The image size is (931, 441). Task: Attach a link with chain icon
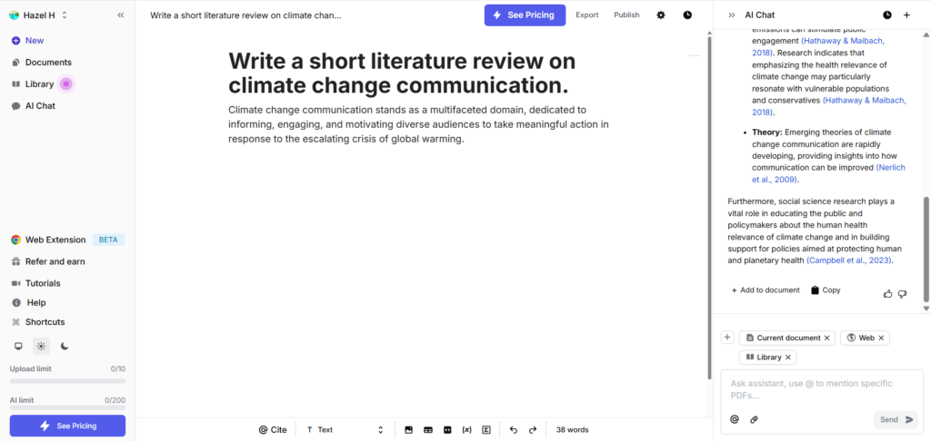pos(754,419)
